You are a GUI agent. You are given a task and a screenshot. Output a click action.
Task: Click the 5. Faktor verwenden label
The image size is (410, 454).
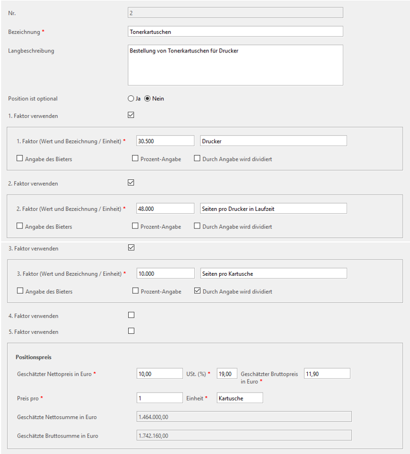click(x=33, y=332)
